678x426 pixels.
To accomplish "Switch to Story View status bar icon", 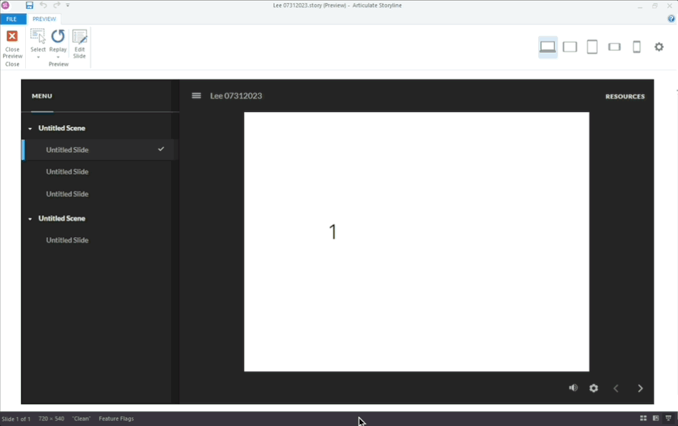I will (643, 419).
